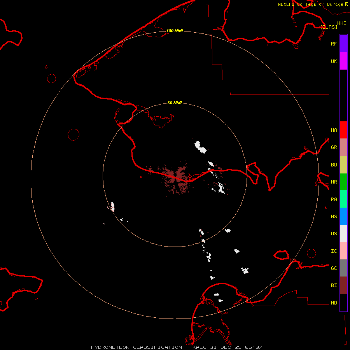
Task: Click the "[CLAS]" units label
Action: (329, 27)
